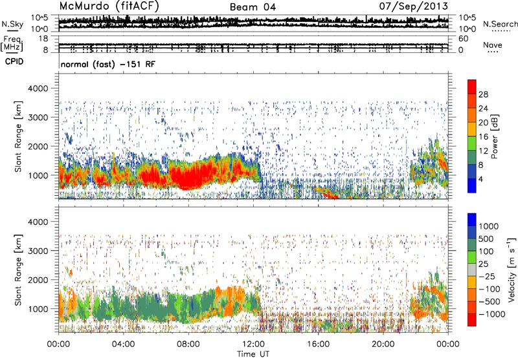Click the 18 tick on the frequency axis

pos(43,39)
